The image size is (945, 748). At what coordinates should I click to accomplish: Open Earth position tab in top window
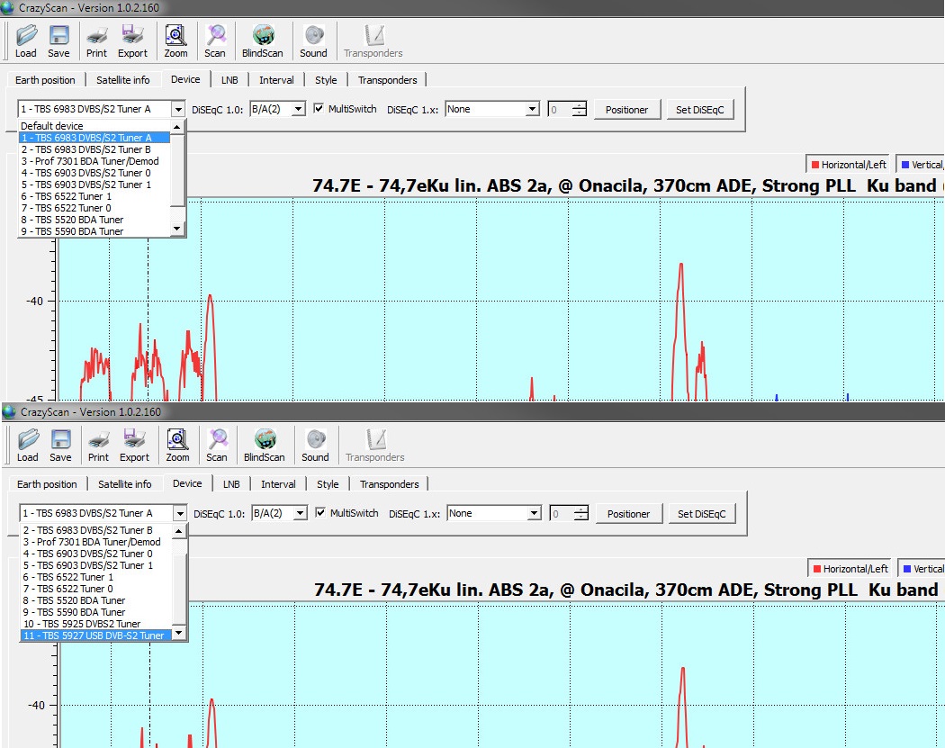[45, 80]
